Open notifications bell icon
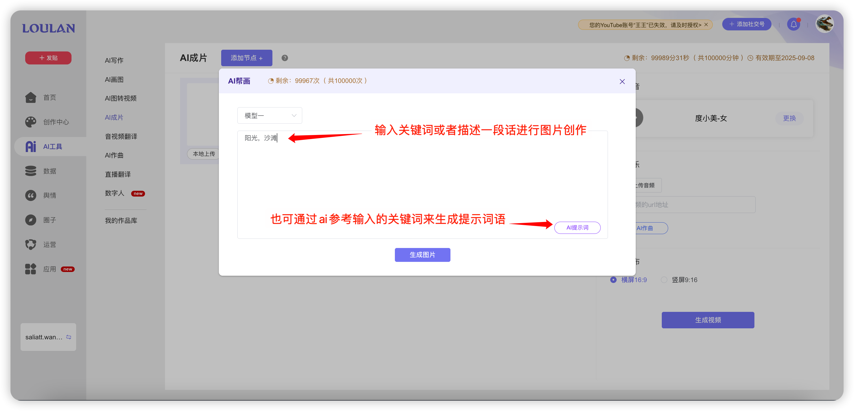Viewport: 854px width, 411px height. coord(793,25)
